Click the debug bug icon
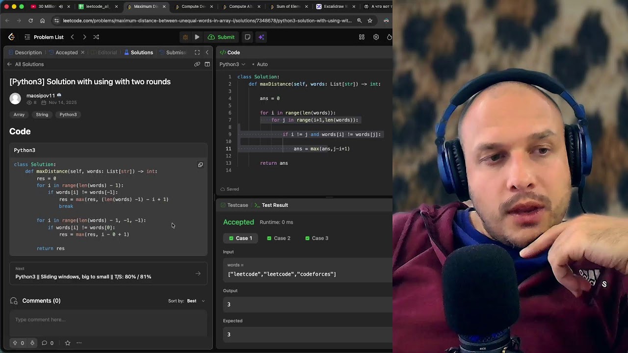628x353 pixels. click(185, 37)
